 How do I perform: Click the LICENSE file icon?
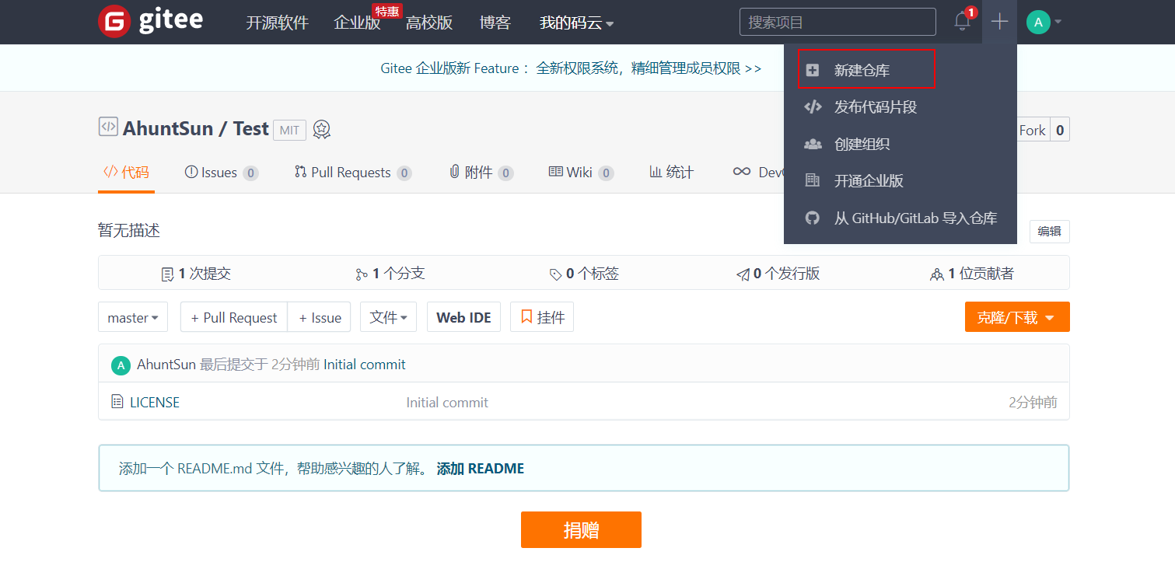coord(117,402)
